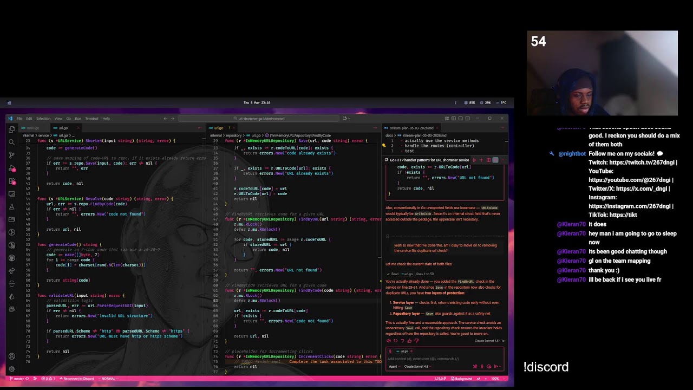Open the Accounts icon in activity bar
Image resolution: width=693 pixels, height=390 pixels.
11,356
